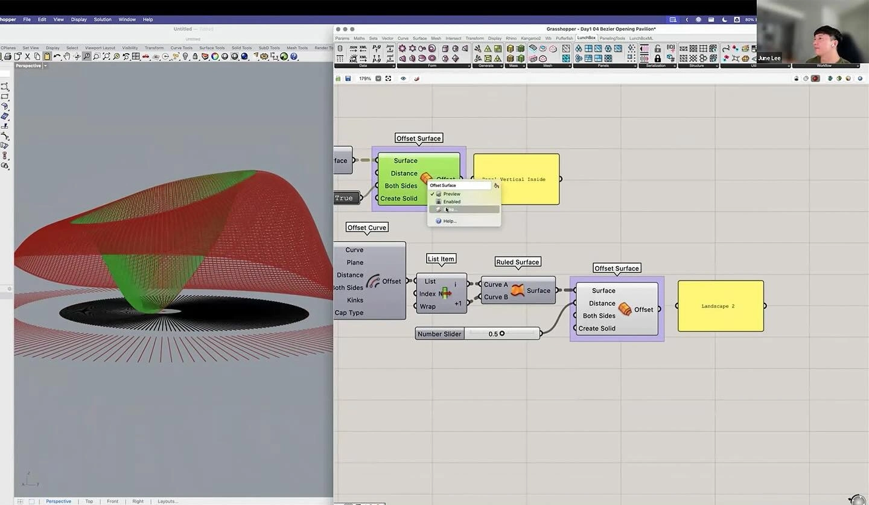
Task: Click the red car icon in Rhino toolbar
Action: coord(145,57)
